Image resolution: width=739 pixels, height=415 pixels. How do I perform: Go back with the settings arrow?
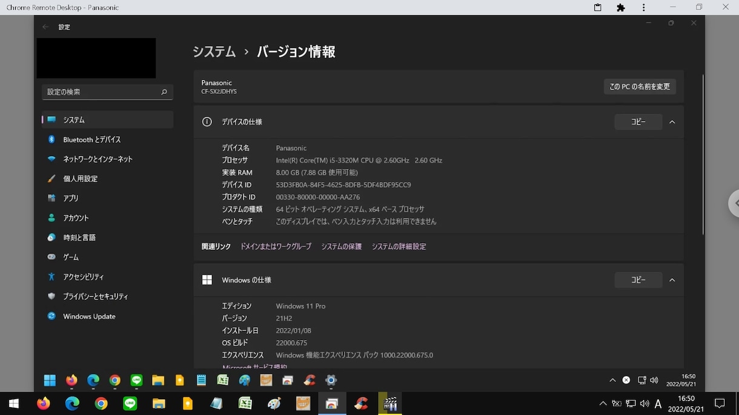[45, 27]
